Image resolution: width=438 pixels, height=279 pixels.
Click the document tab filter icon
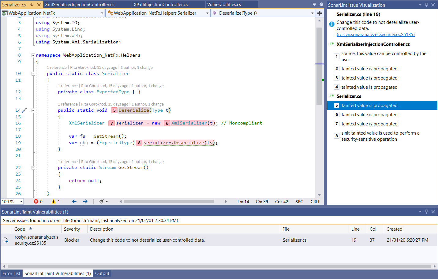pos(314,5)
